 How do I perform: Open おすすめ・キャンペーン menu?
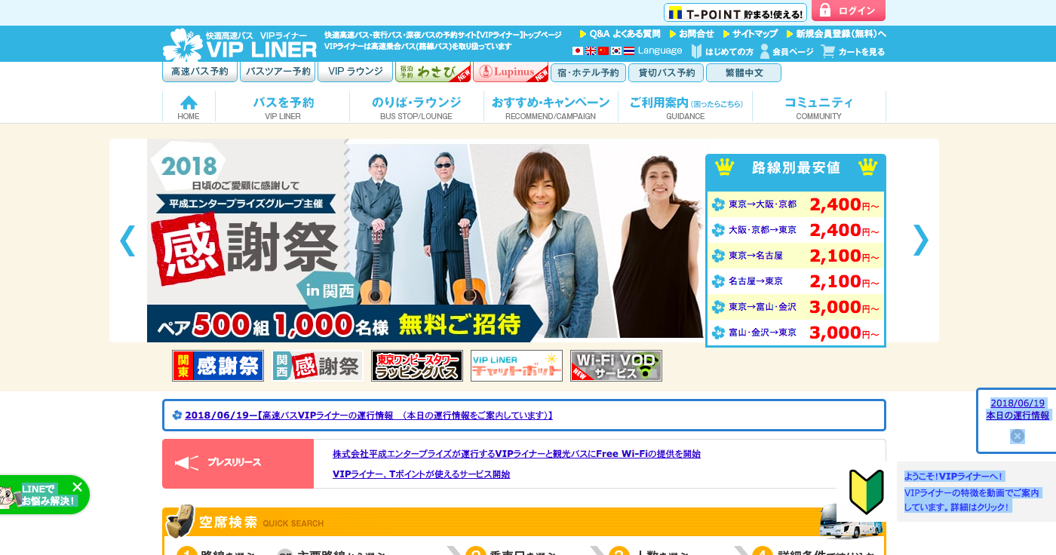coord(551,107)
